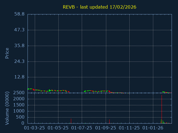Select the 24.3 price axis label

click(x=19, y=62)
